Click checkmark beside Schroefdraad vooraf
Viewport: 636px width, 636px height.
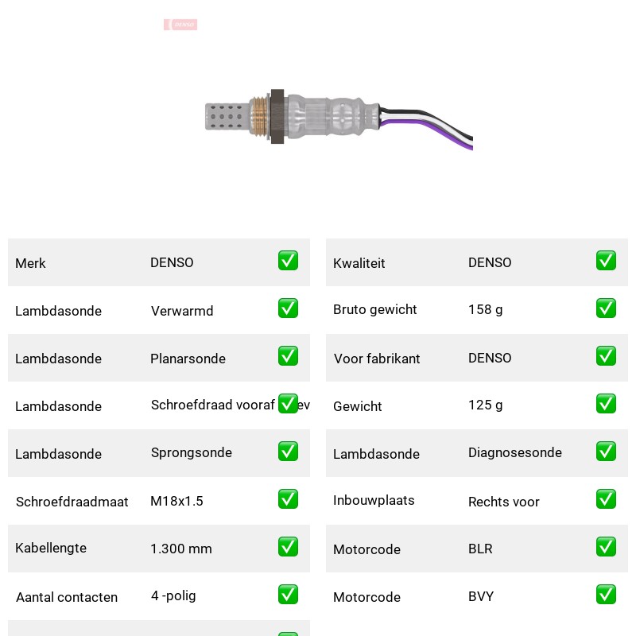coord(288,404)
